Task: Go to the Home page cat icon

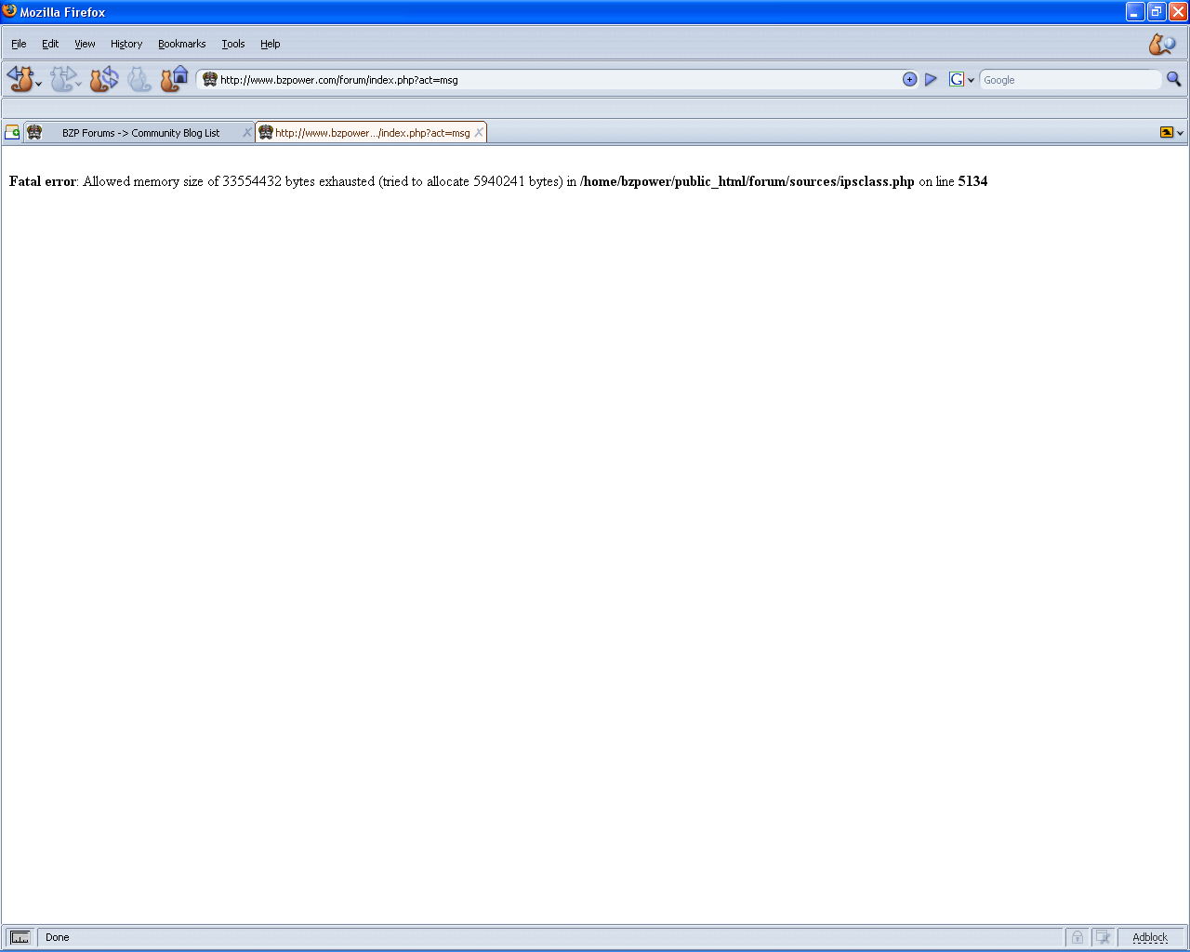Action: coord(174,79)
